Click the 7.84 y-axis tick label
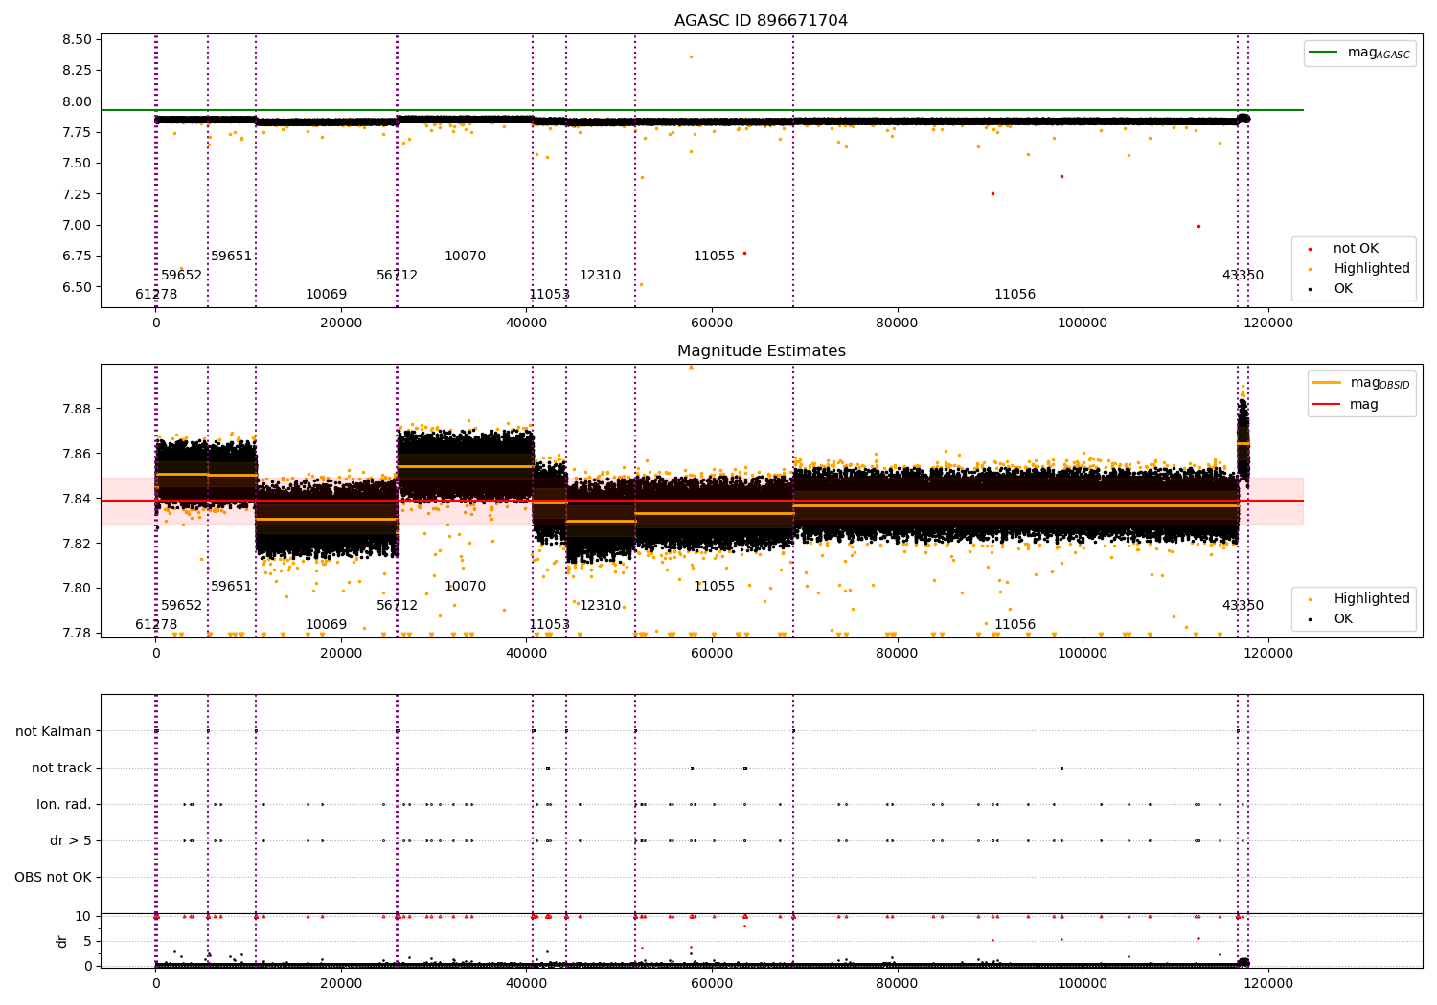 [77, 499]
